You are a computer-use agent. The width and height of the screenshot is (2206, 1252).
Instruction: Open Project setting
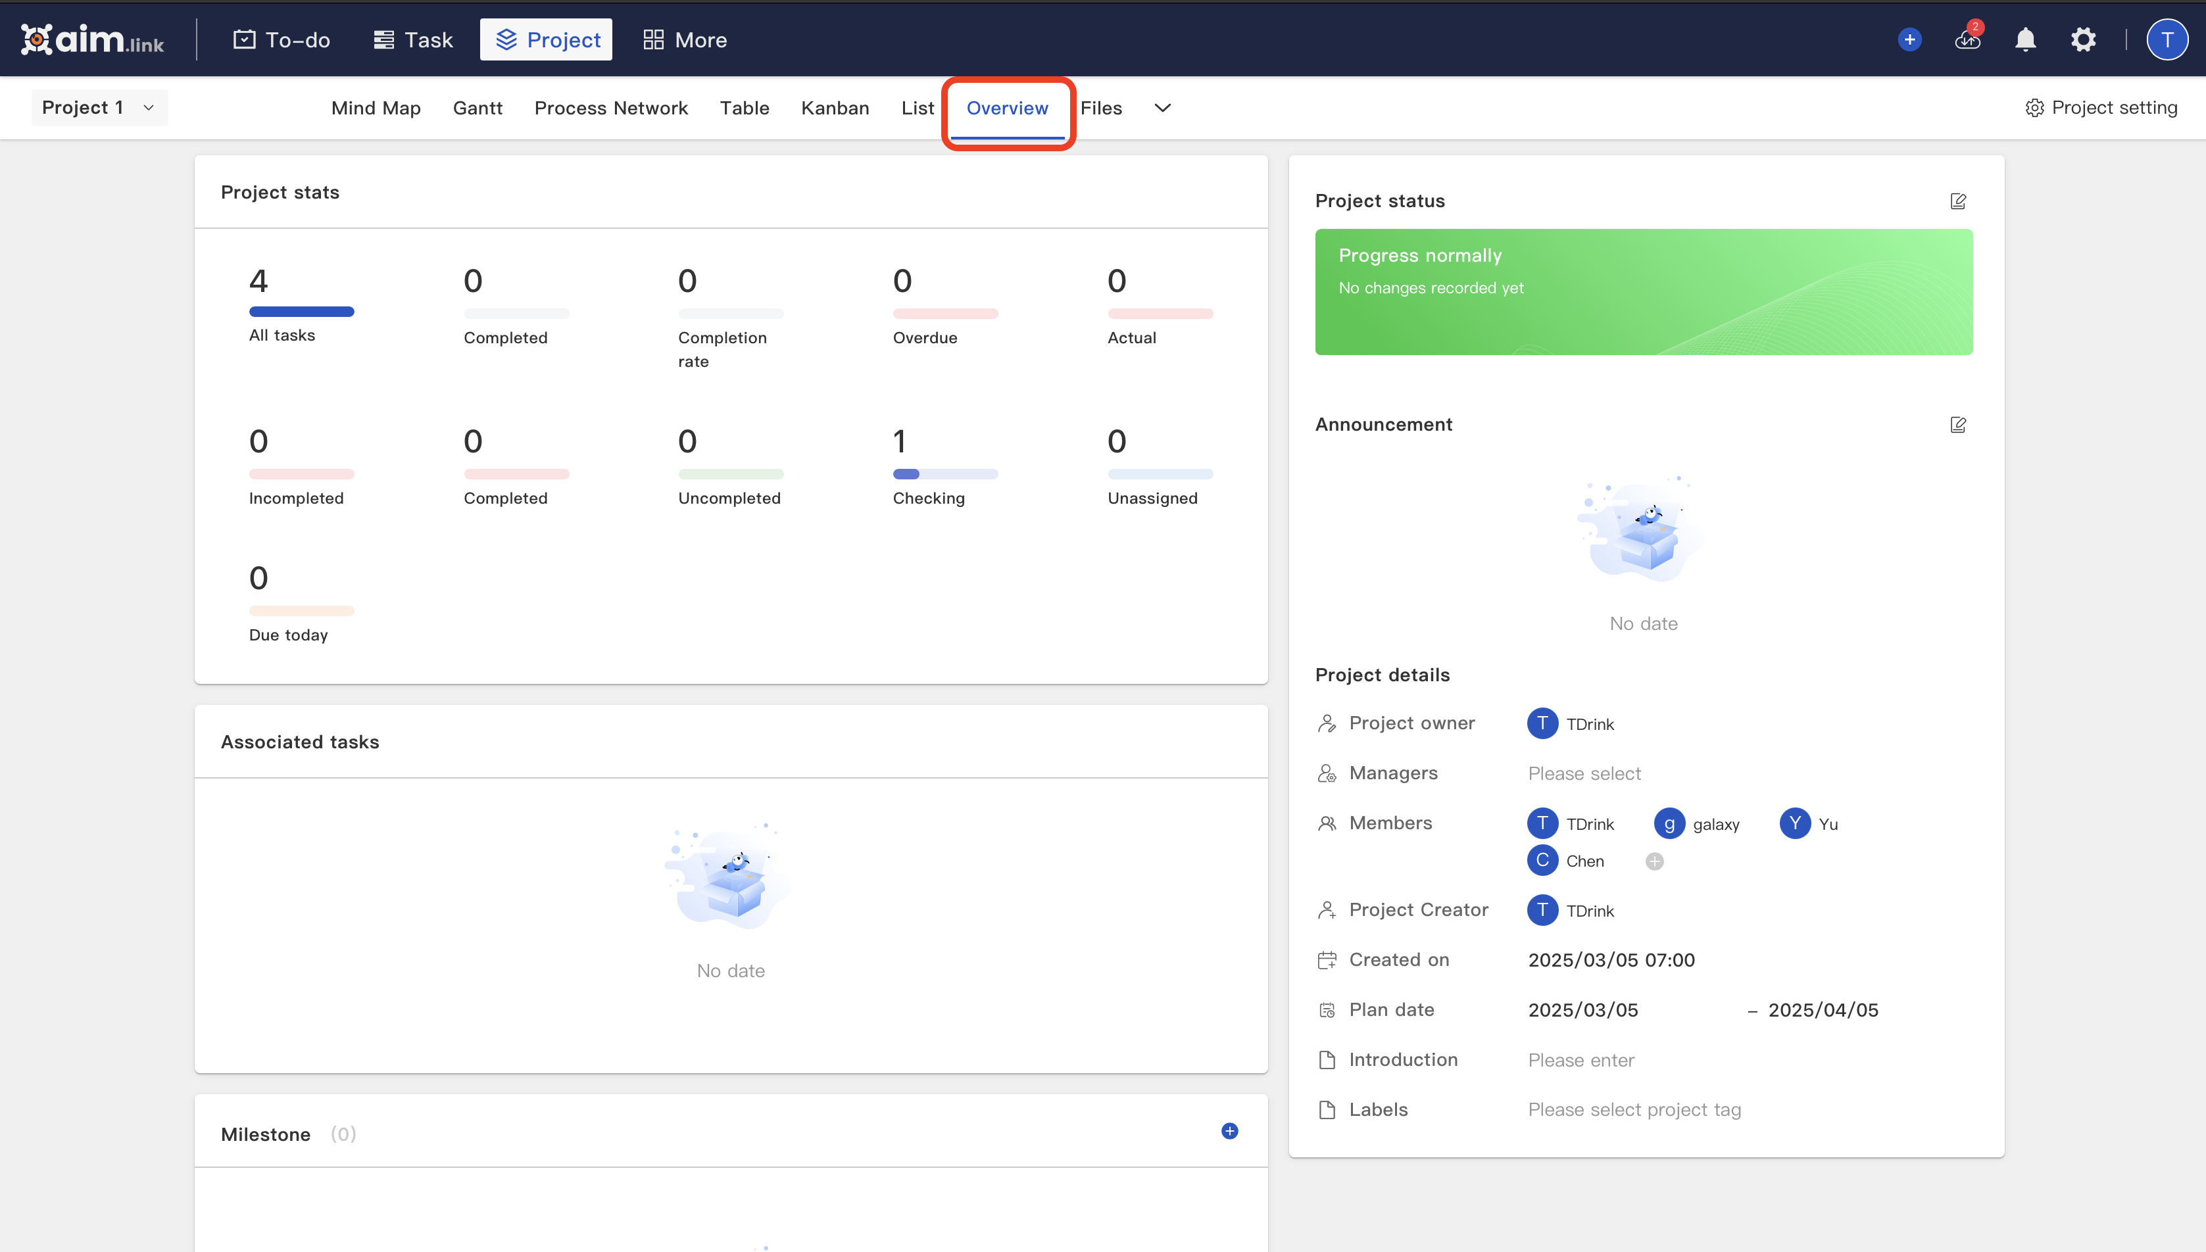click(2101, 107)
